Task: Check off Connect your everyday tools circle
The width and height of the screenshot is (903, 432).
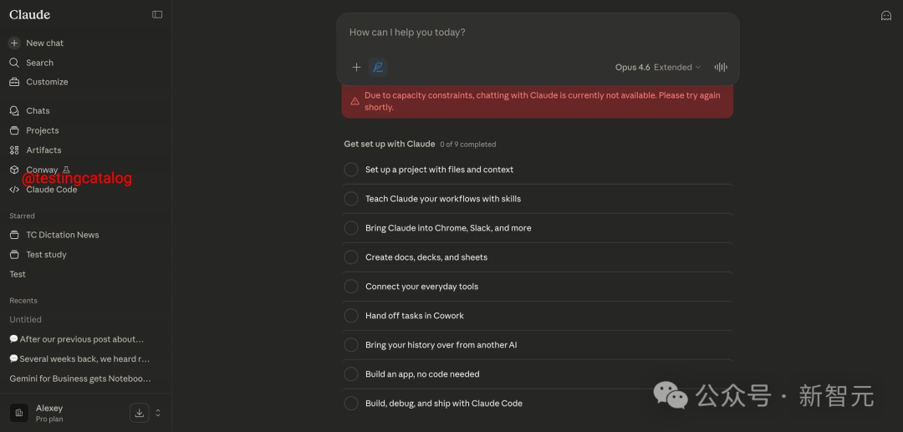Action: (351, 287)
